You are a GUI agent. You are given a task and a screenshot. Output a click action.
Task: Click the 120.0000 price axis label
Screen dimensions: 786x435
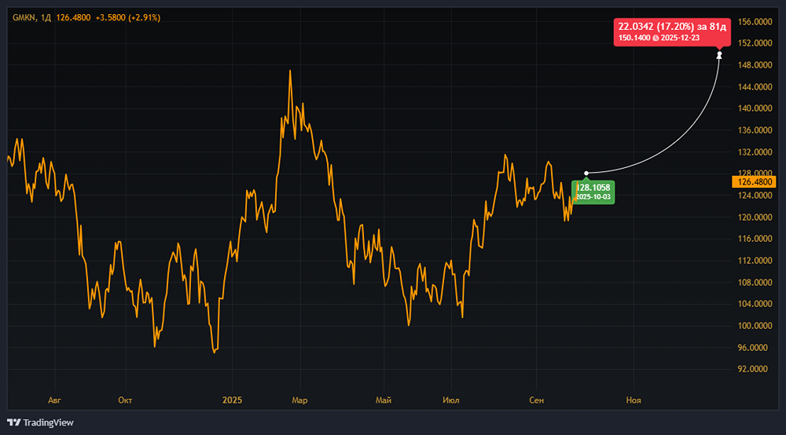click(755, 217)
